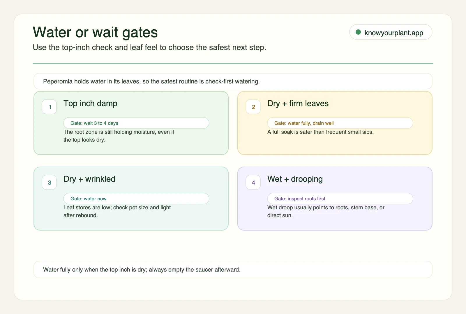Click the 'Wet + drooping' card heading
The image size is (466, 314).
click(x=295, y=179)
